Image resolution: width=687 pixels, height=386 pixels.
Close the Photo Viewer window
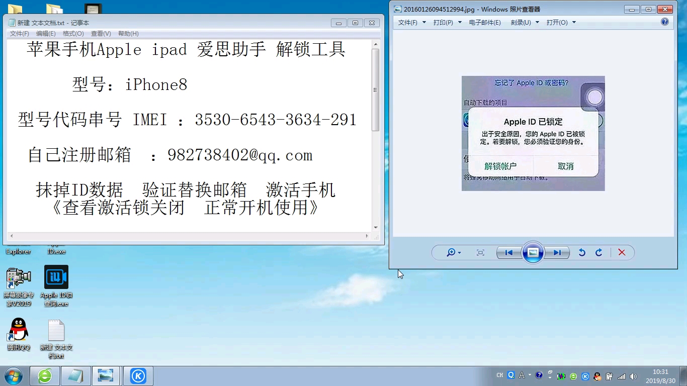665,9
